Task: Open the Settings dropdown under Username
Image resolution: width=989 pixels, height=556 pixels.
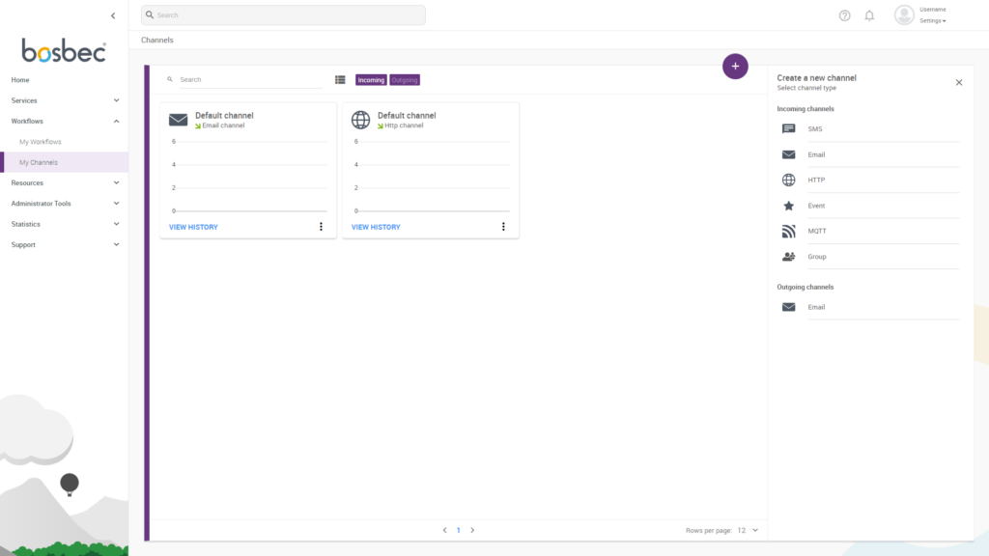Action: [x=933, y=21]
